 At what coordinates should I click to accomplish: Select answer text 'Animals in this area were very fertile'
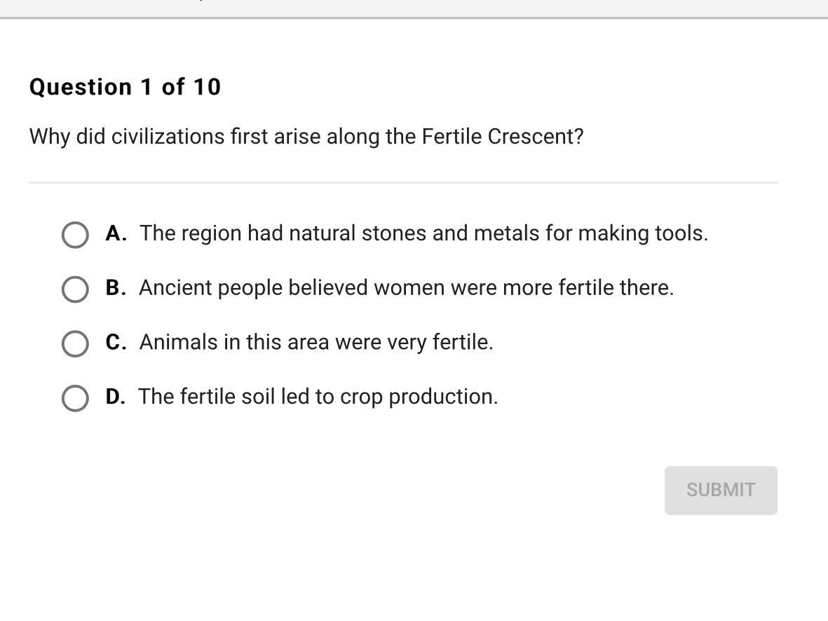coord(316,342)
